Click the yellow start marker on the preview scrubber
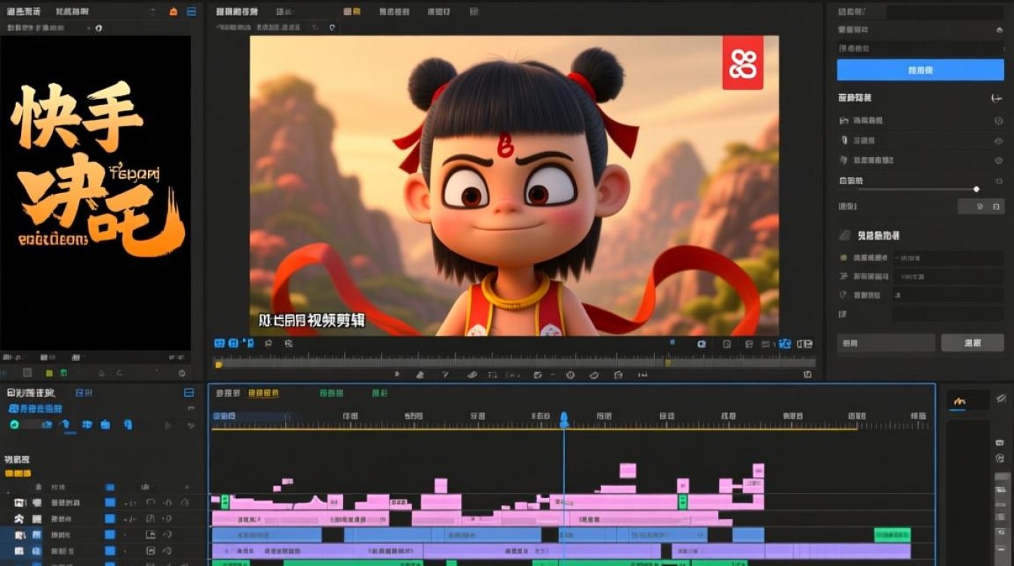 click(219, 365)
